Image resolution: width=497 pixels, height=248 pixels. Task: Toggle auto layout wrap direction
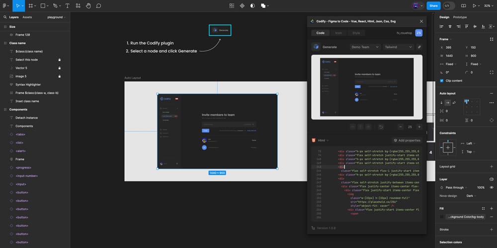(x=454, y=103)
